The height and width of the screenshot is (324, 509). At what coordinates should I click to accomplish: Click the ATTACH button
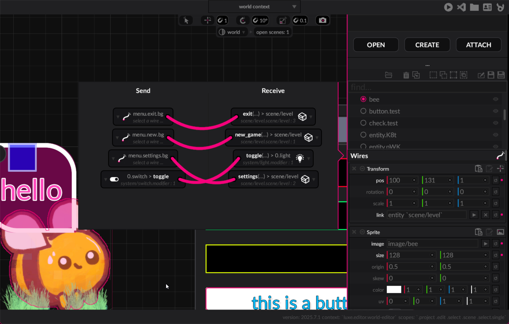[478, 45]
